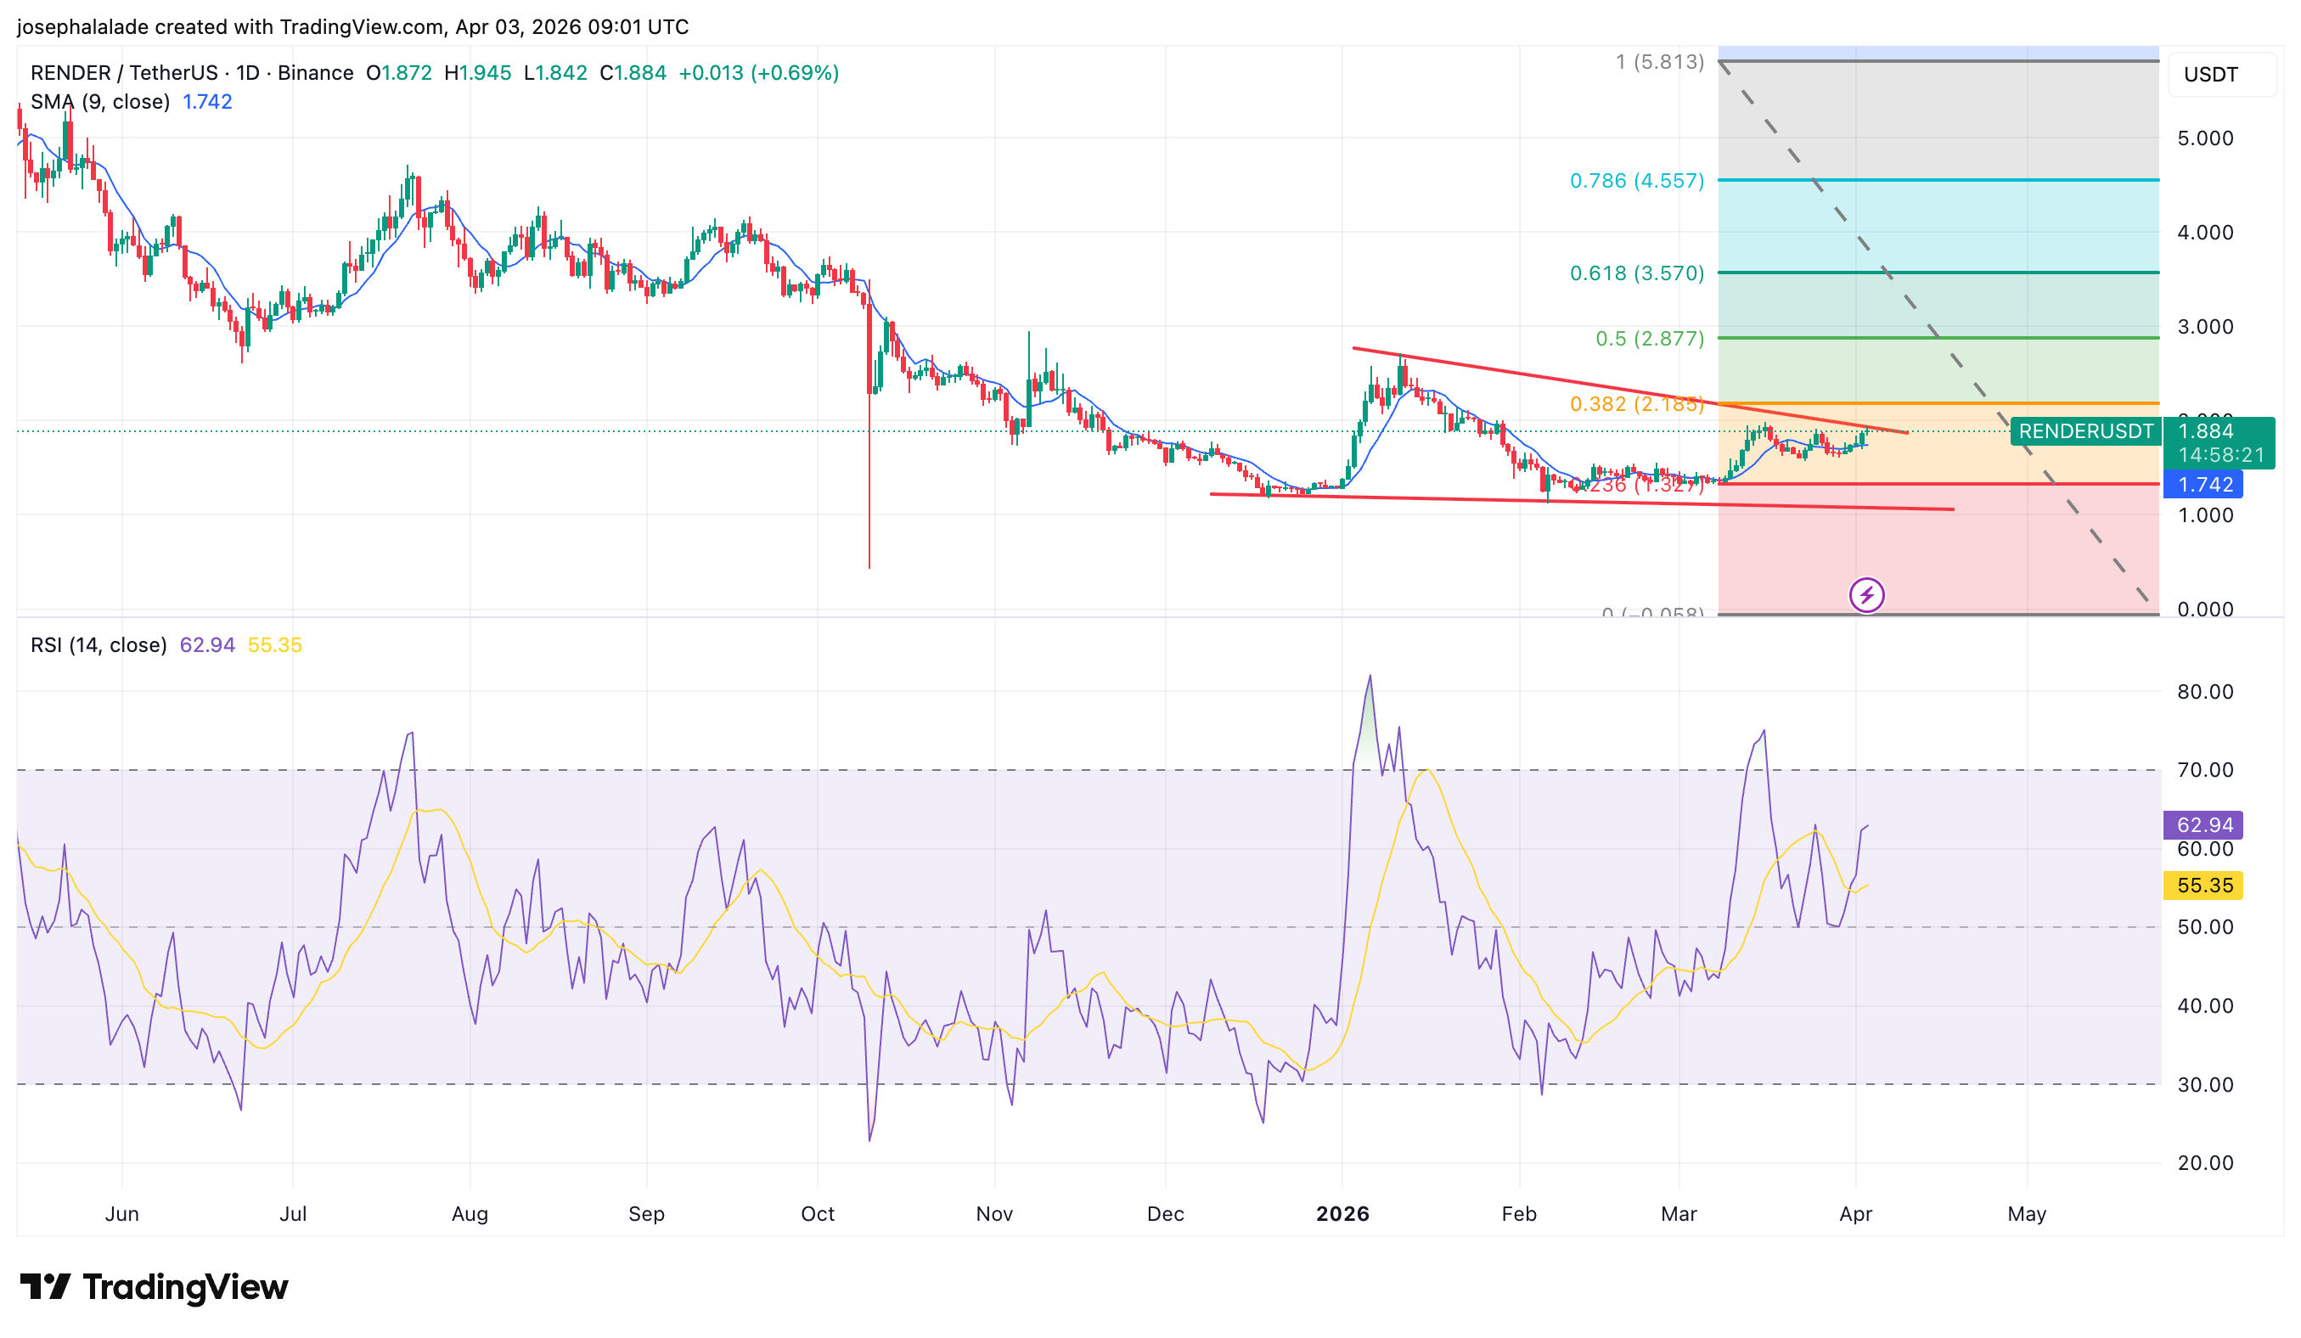Click the TradingView logo icon
This screenshot has width=2301, height=1338.
coord(45,1287)
